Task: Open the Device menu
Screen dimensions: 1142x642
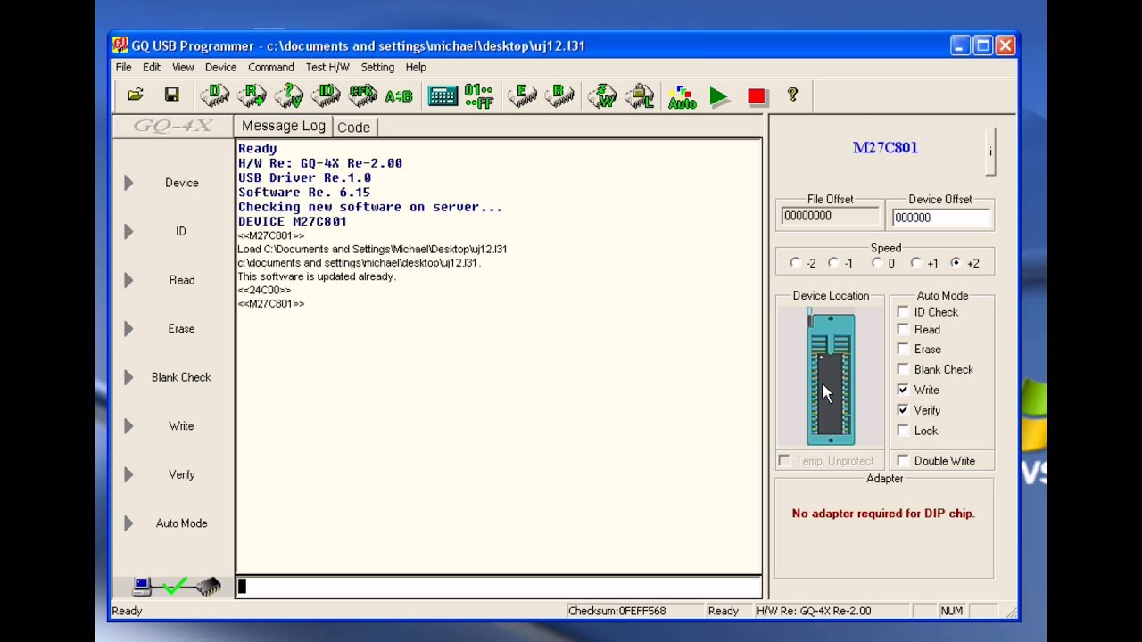Action: click(x=220, y=68)
